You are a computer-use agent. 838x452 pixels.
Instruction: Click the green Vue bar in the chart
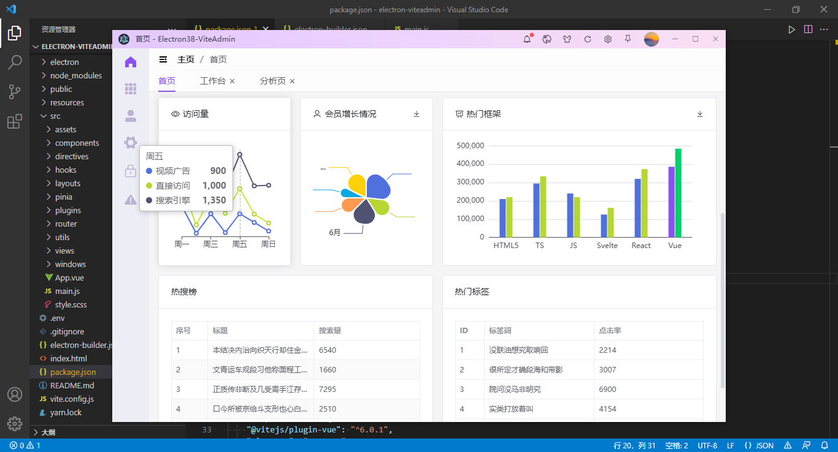[678, 192]
